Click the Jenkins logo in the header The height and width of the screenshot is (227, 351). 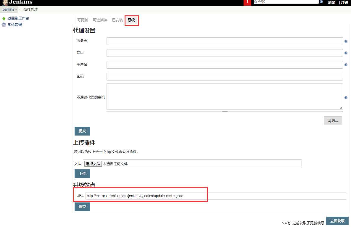(x=17, y=2)
